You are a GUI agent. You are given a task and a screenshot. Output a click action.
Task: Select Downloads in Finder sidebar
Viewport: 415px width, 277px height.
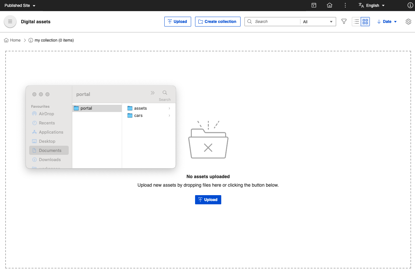click(49, 159)
